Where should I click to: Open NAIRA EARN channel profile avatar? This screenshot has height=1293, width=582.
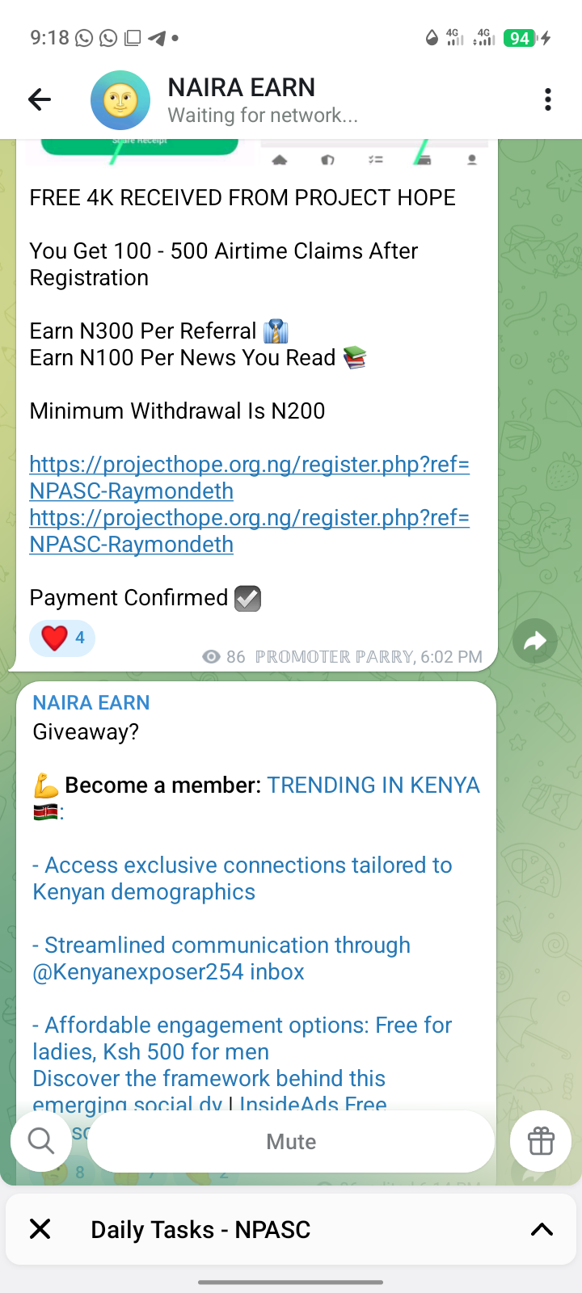click(x=120, y=100)
